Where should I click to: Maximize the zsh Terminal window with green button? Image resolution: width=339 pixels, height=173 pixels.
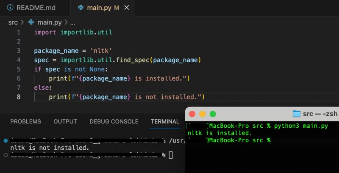coord(213,114)
